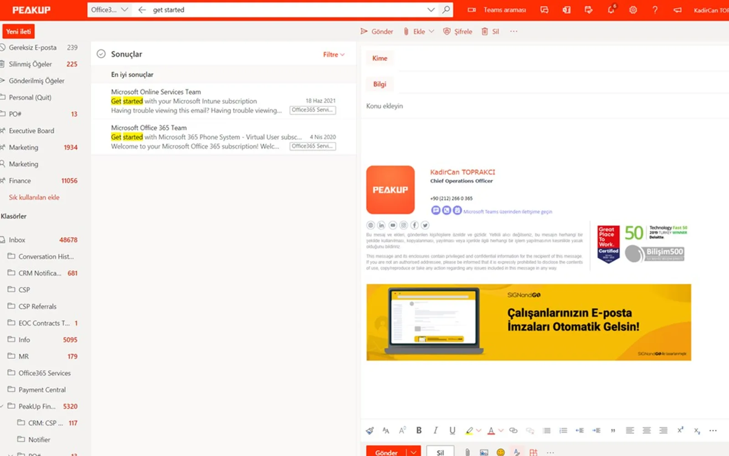
Task: Insert a hyperlink
Action: [513, 430]
